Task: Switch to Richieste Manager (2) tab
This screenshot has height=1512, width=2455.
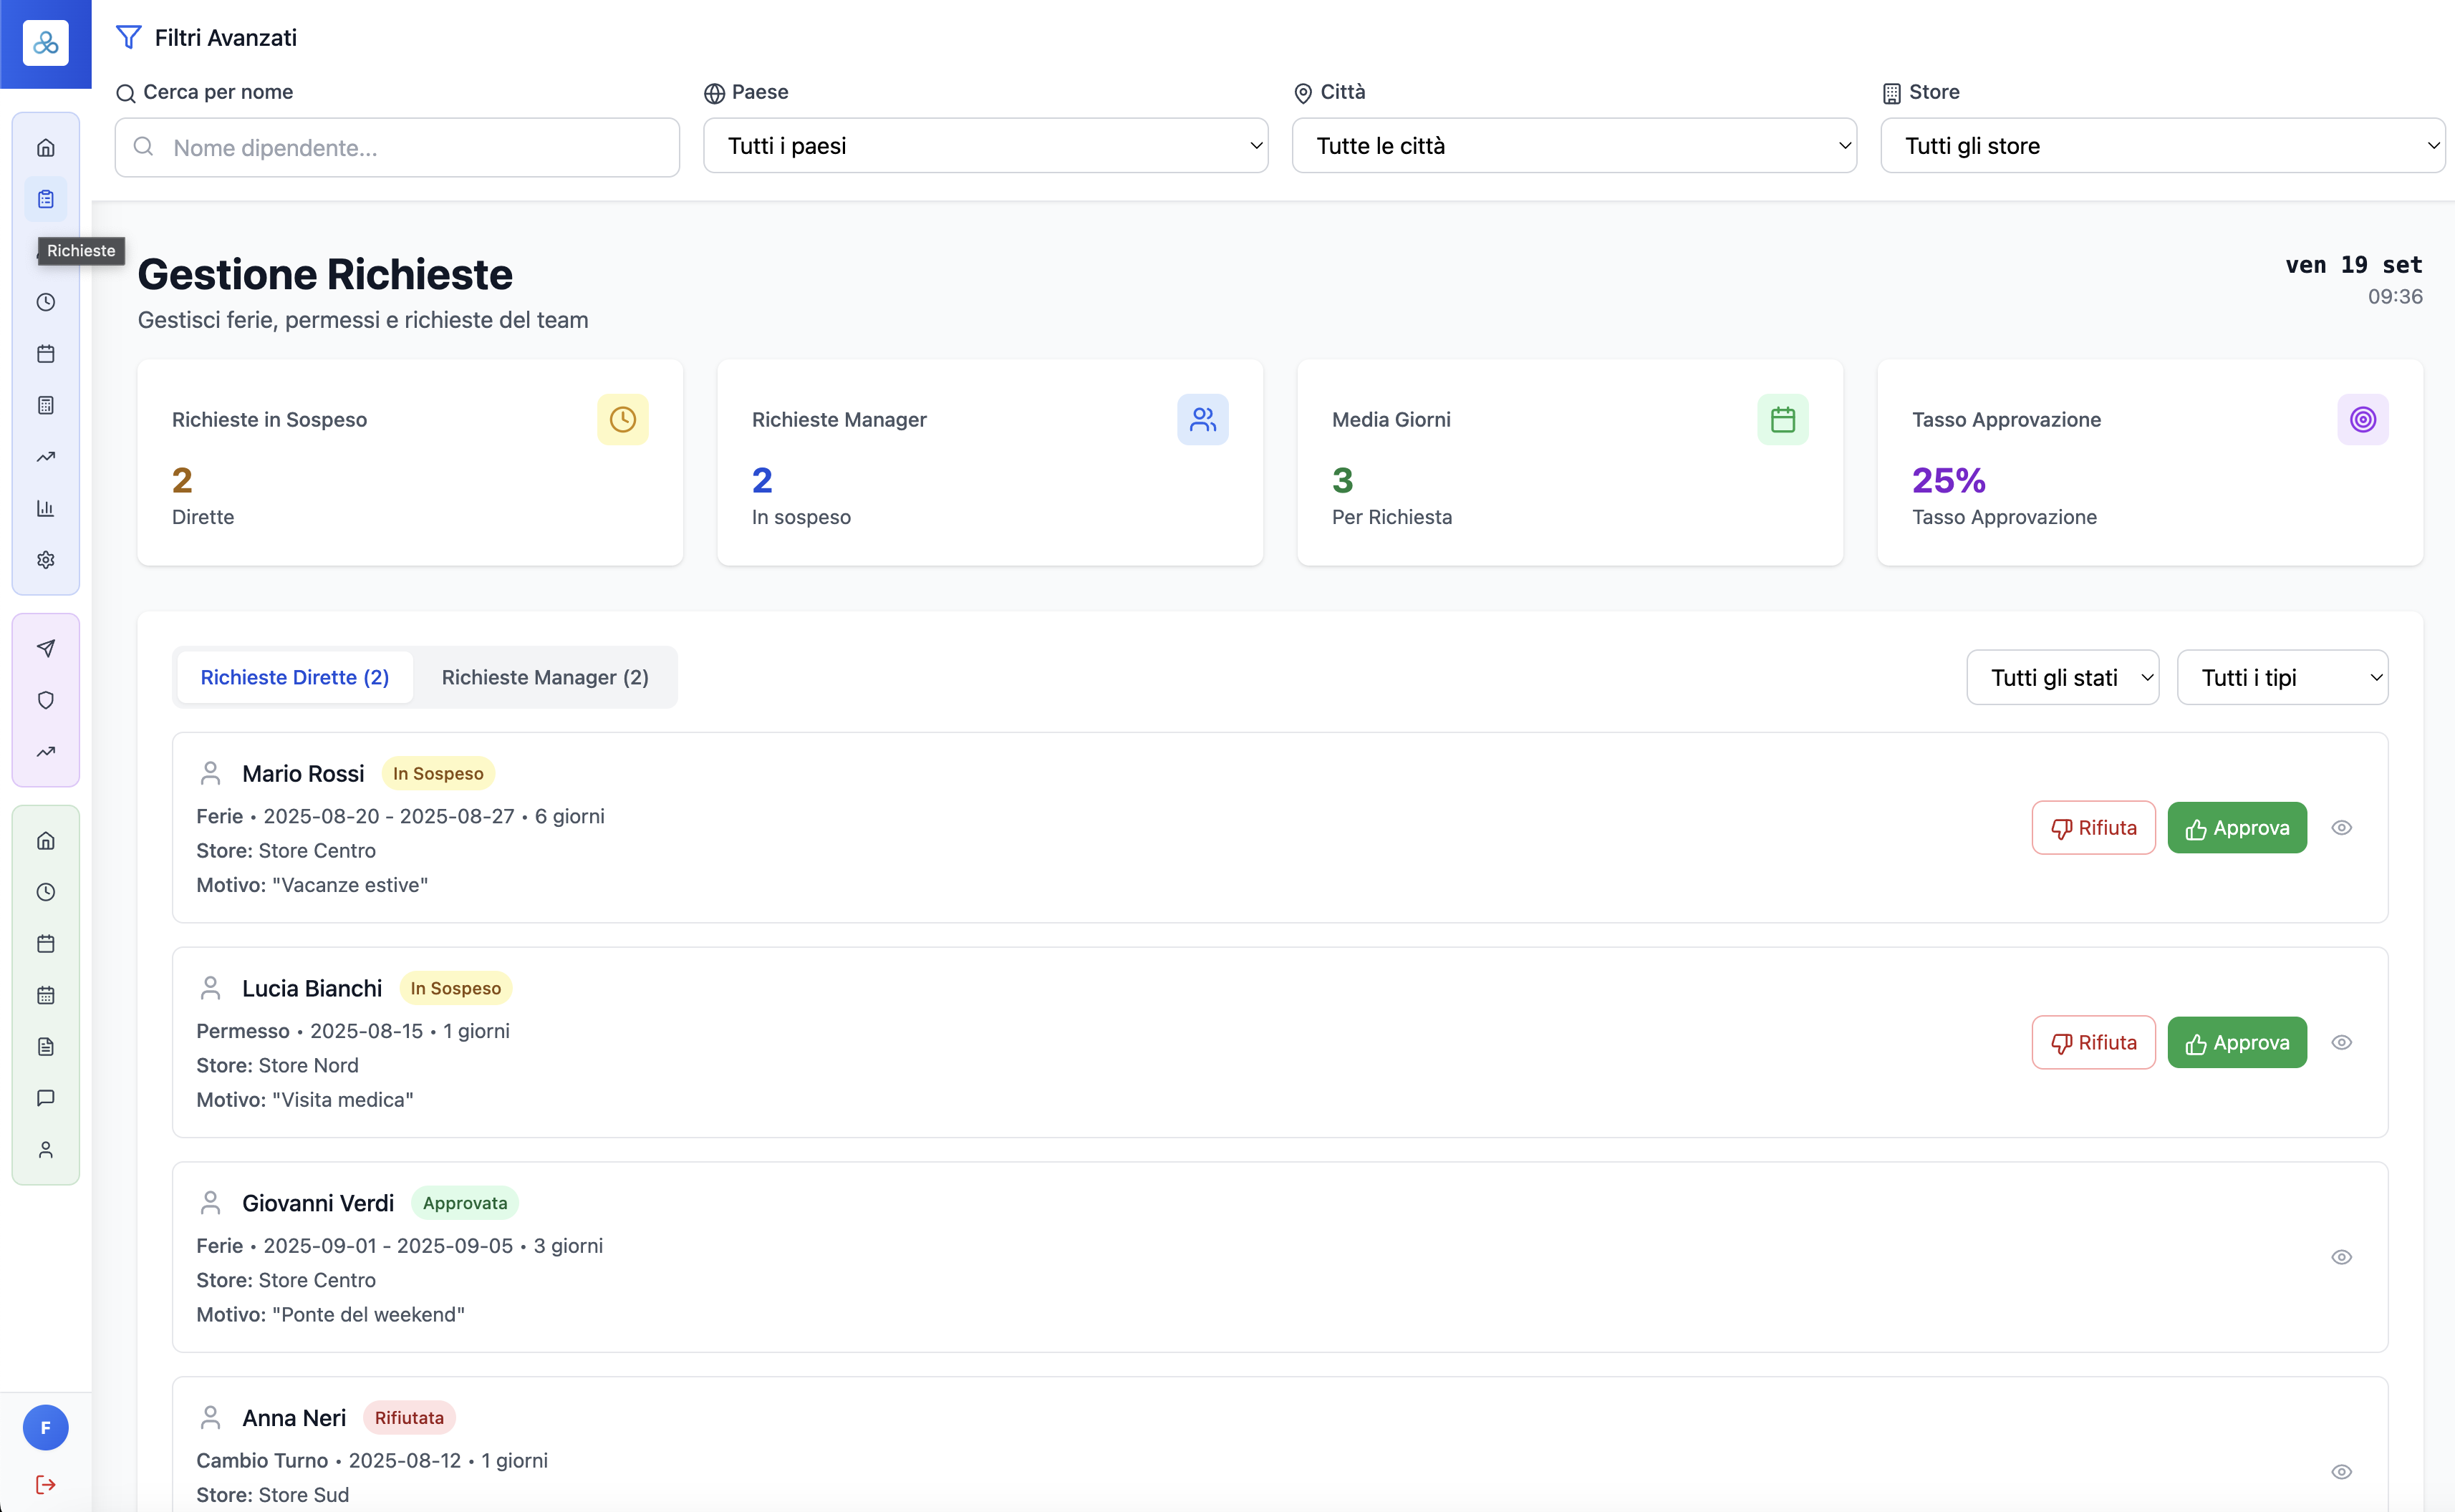Action: (545, 677)
